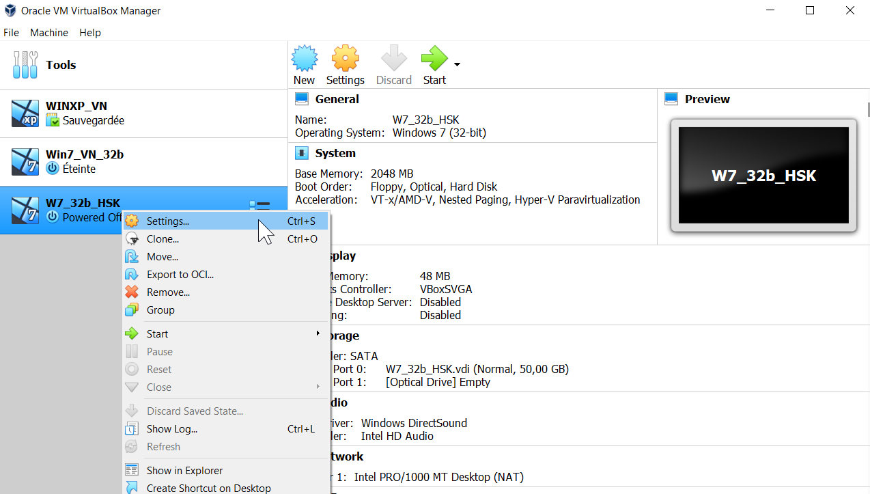870x494 pixels.
Task: Choose Show in Explorer entry
Action: (x=226, y=471)
